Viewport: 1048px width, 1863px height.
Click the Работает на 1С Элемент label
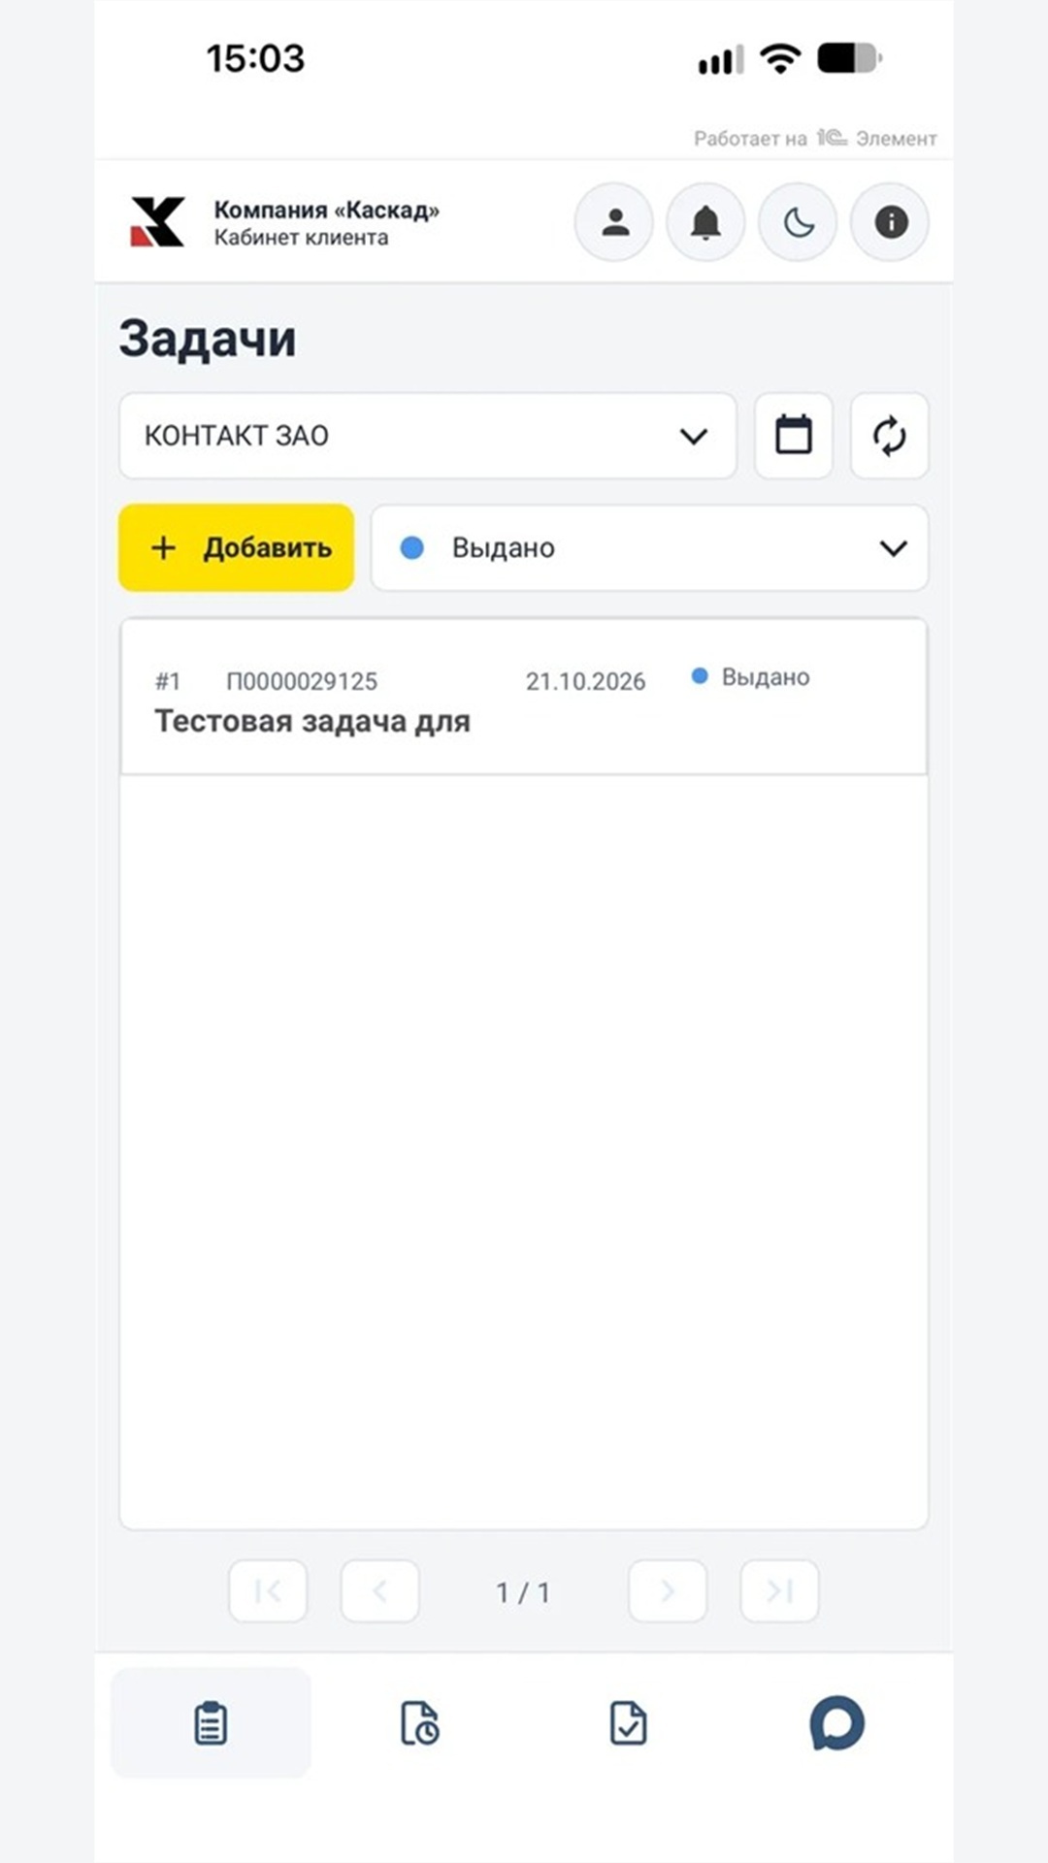point(815,139)
